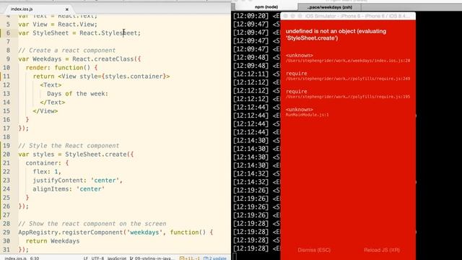Click 'flex: 1,' on line 22
Image resolution: width=462 pixels, height=260 pixels.
pos(47,172)
